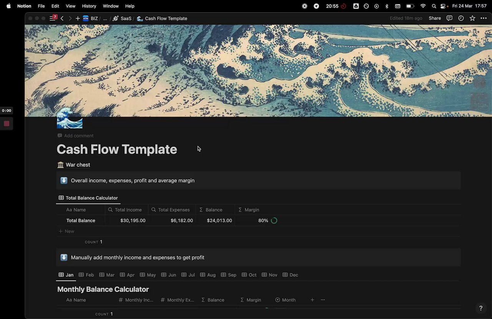This screenshot has height=319, width=492.
Task: Expand the collapsed breadcrumb ellipsis
Action: [105, 18]
